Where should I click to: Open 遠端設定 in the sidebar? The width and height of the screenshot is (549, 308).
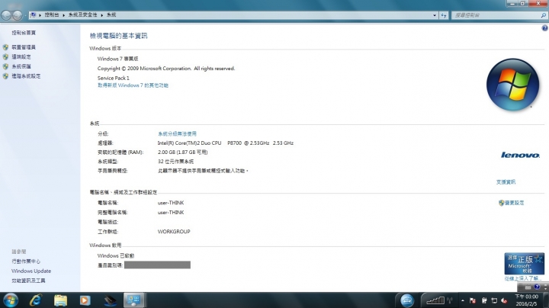point(21,56)
